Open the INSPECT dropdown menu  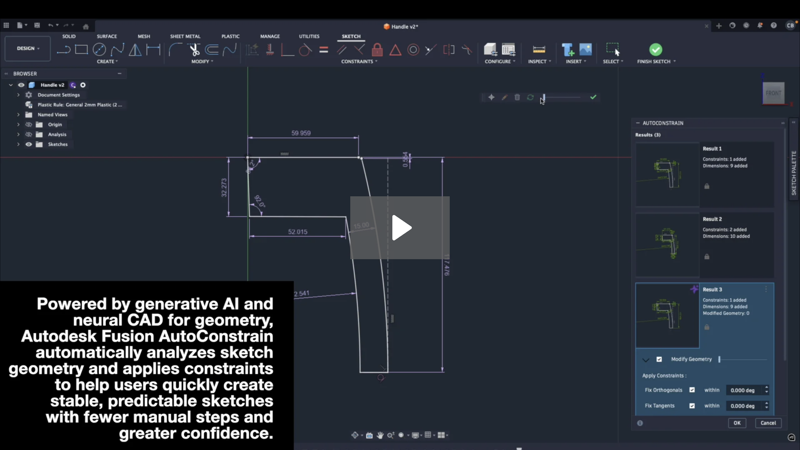[x=540, y=62]
